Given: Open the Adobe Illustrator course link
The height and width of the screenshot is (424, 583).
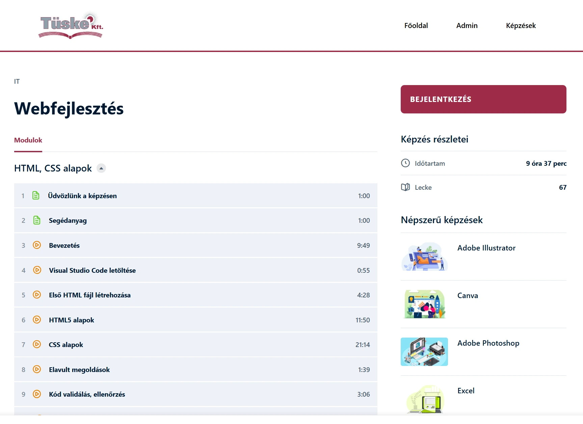Looking at the screenshot, I should [486, 248].
